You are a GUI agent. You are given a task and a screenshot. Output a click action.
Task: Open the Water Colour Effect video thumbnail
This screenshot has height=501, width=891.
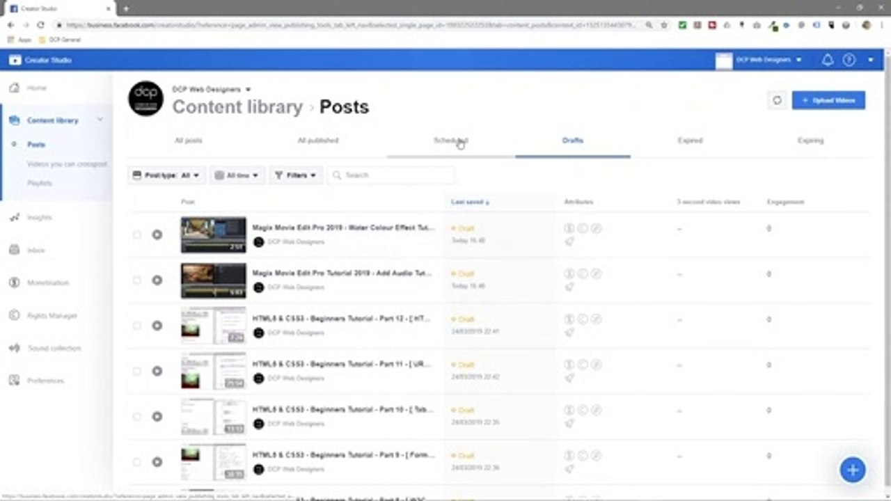pyautogui.click(x=213, y=234)
